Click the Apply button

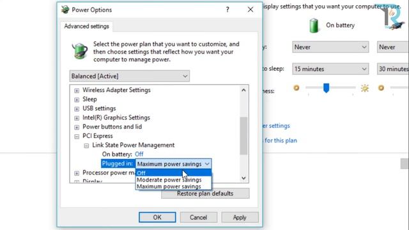(240, 217)
